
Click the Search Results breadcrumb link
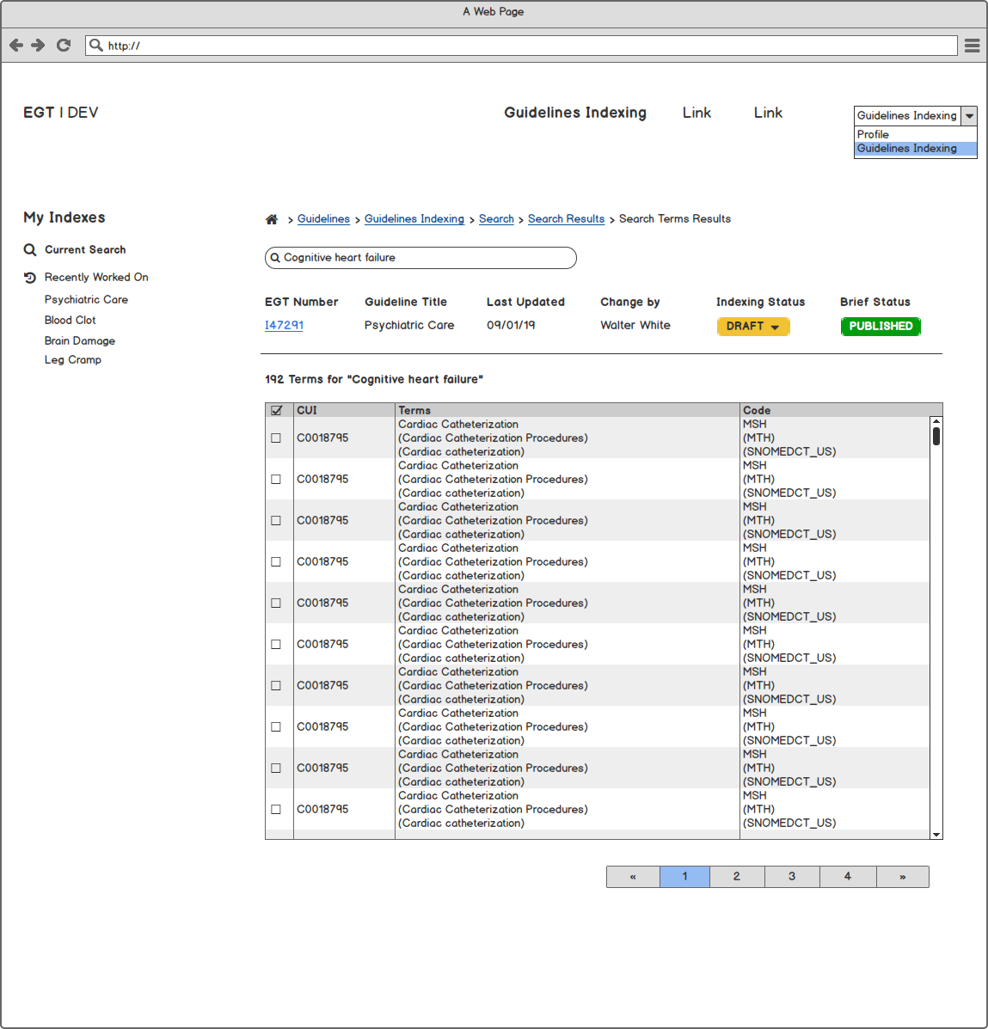coord(566,219)
